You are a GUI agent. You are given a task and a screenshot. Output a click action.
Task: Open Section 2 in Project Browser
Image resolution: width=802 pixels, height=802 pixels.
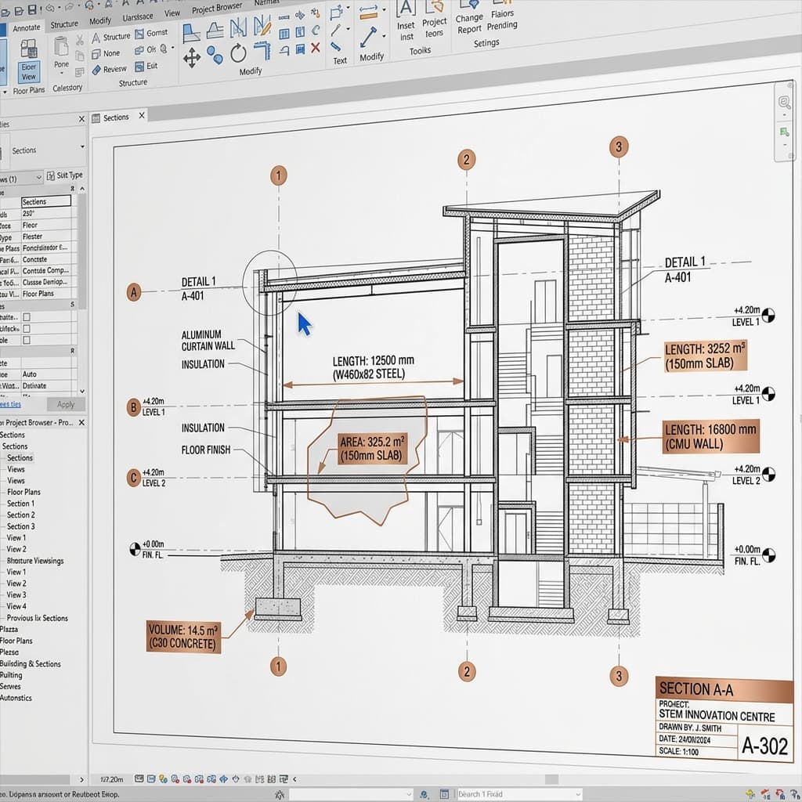click(x=21, y=515)
